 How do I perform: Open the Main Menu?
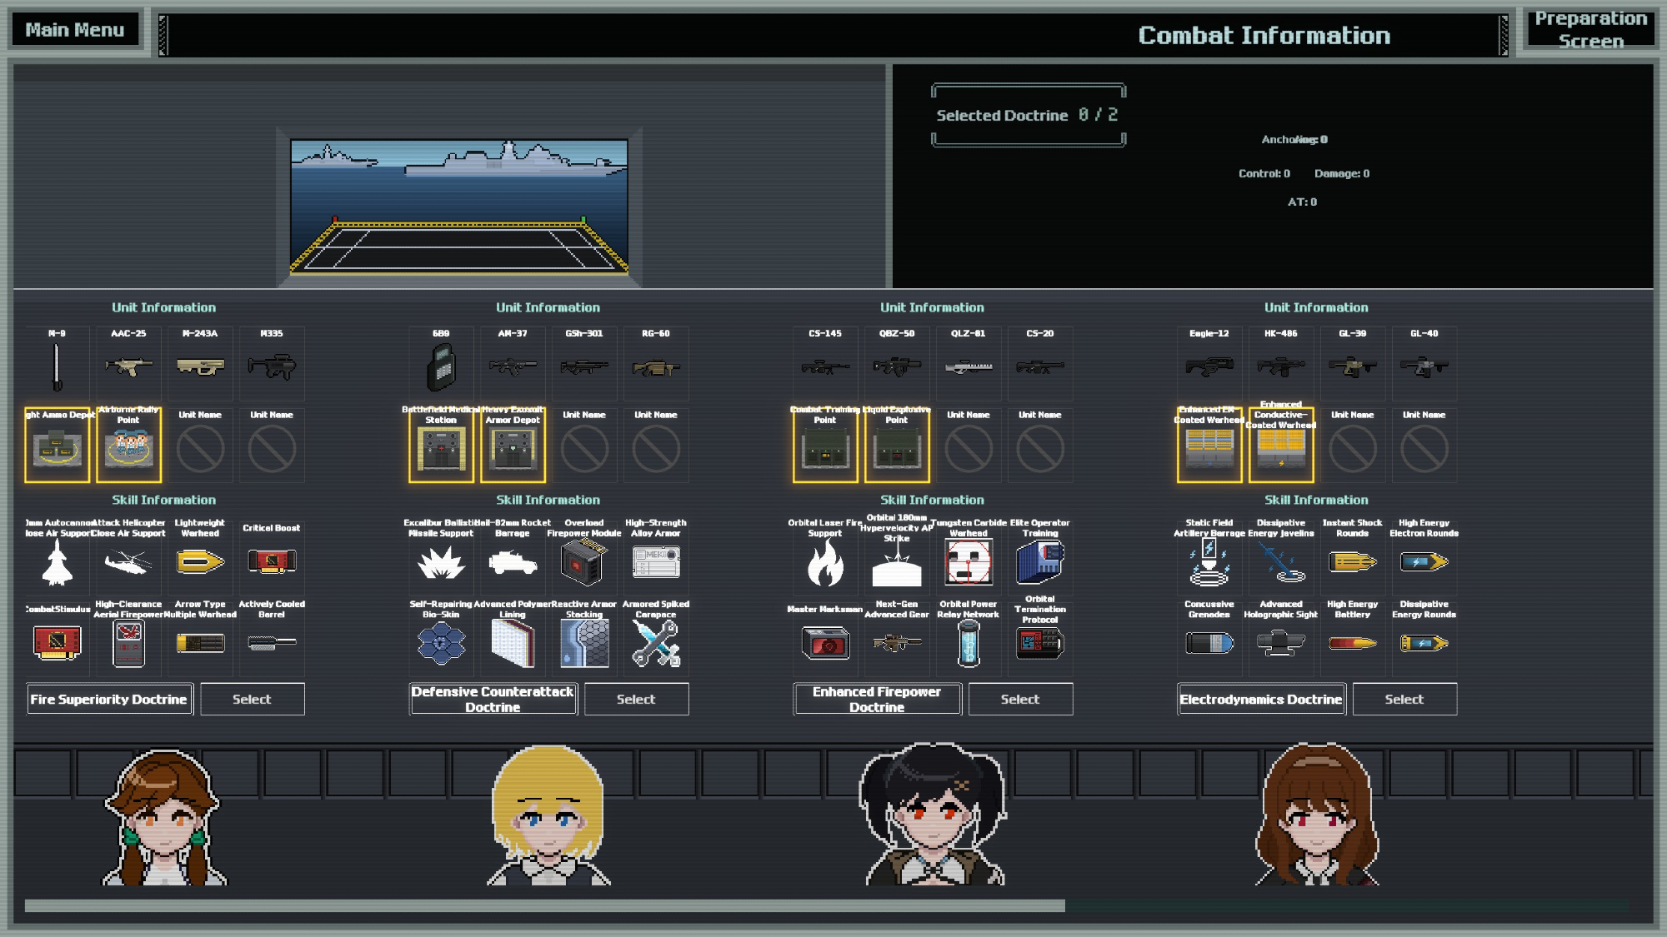click(75, 30)
